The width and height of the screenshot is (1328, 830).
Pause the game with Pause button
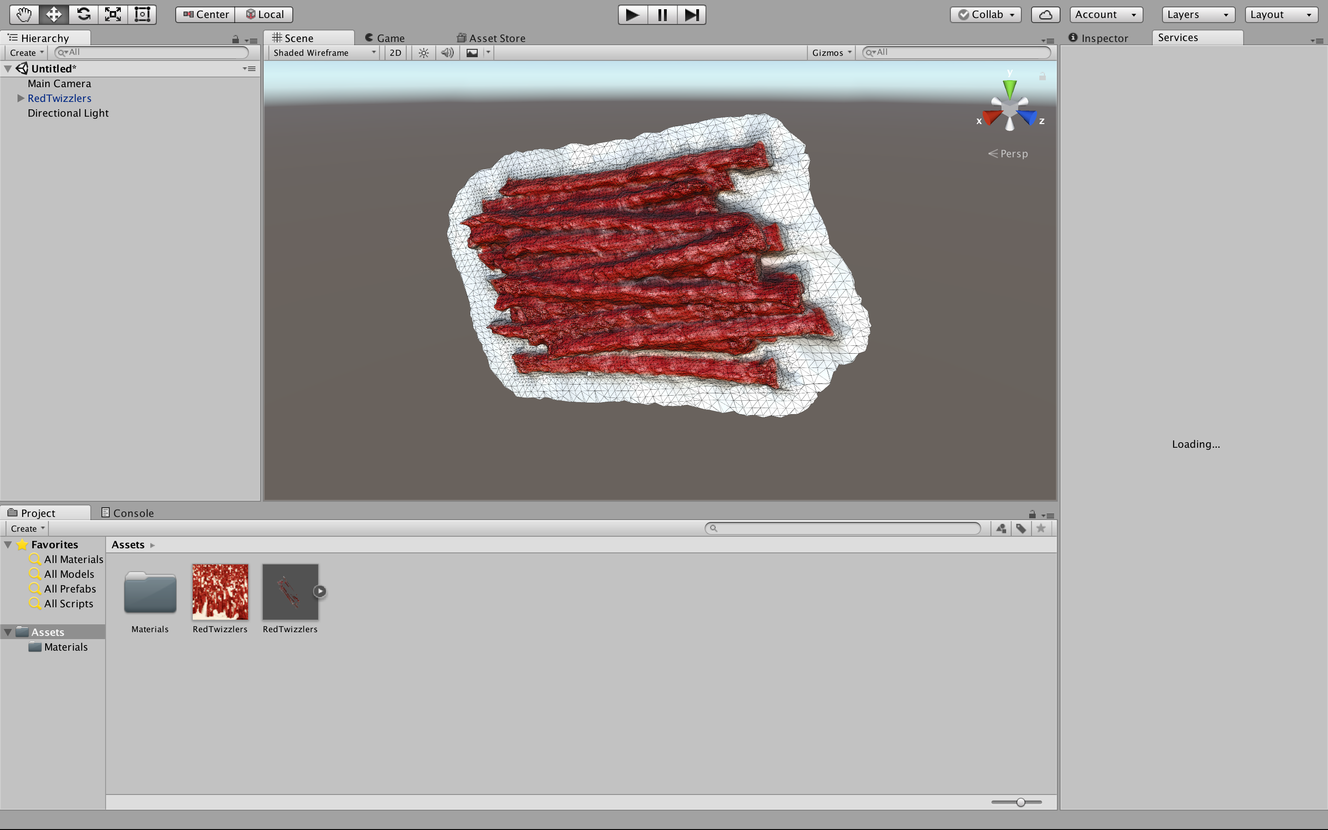(662, 15)
